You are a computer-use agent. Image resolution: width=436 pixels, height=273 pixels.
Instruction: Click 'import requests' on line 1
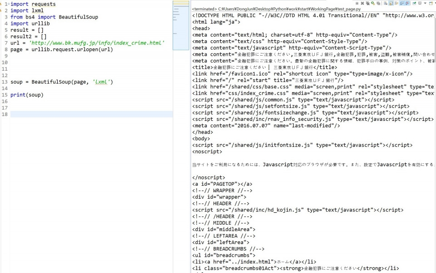coord(33,4)
